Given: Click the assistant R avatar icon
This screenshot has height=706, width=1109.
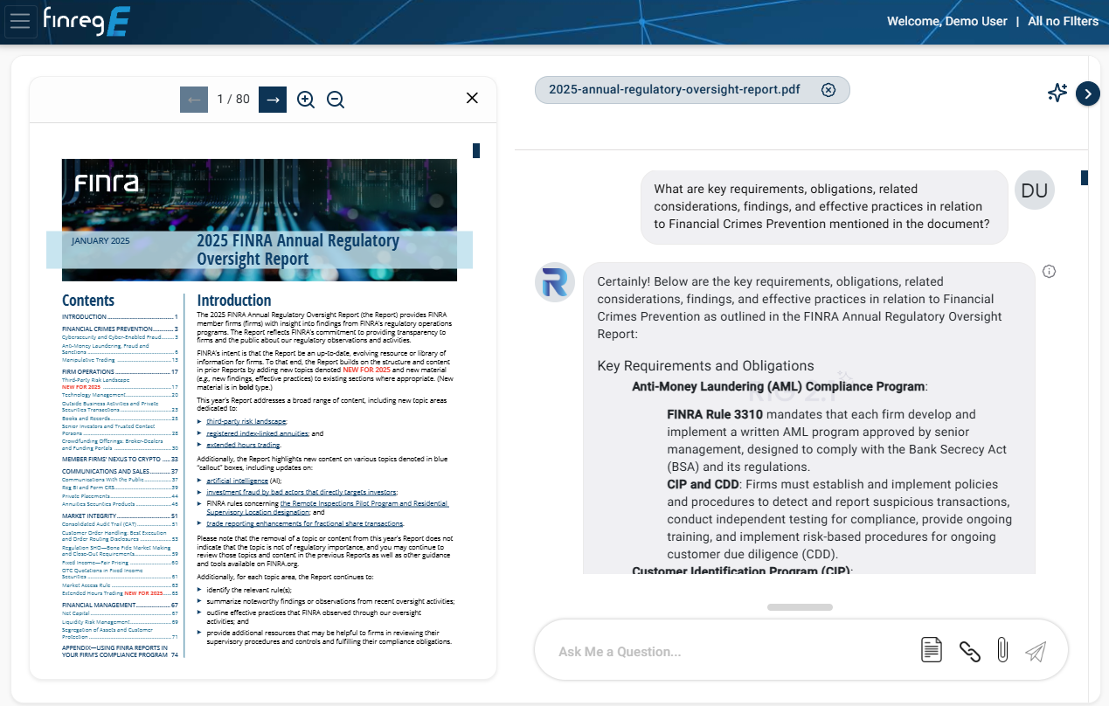Looking at the screenshot, I should coord(555,282).
